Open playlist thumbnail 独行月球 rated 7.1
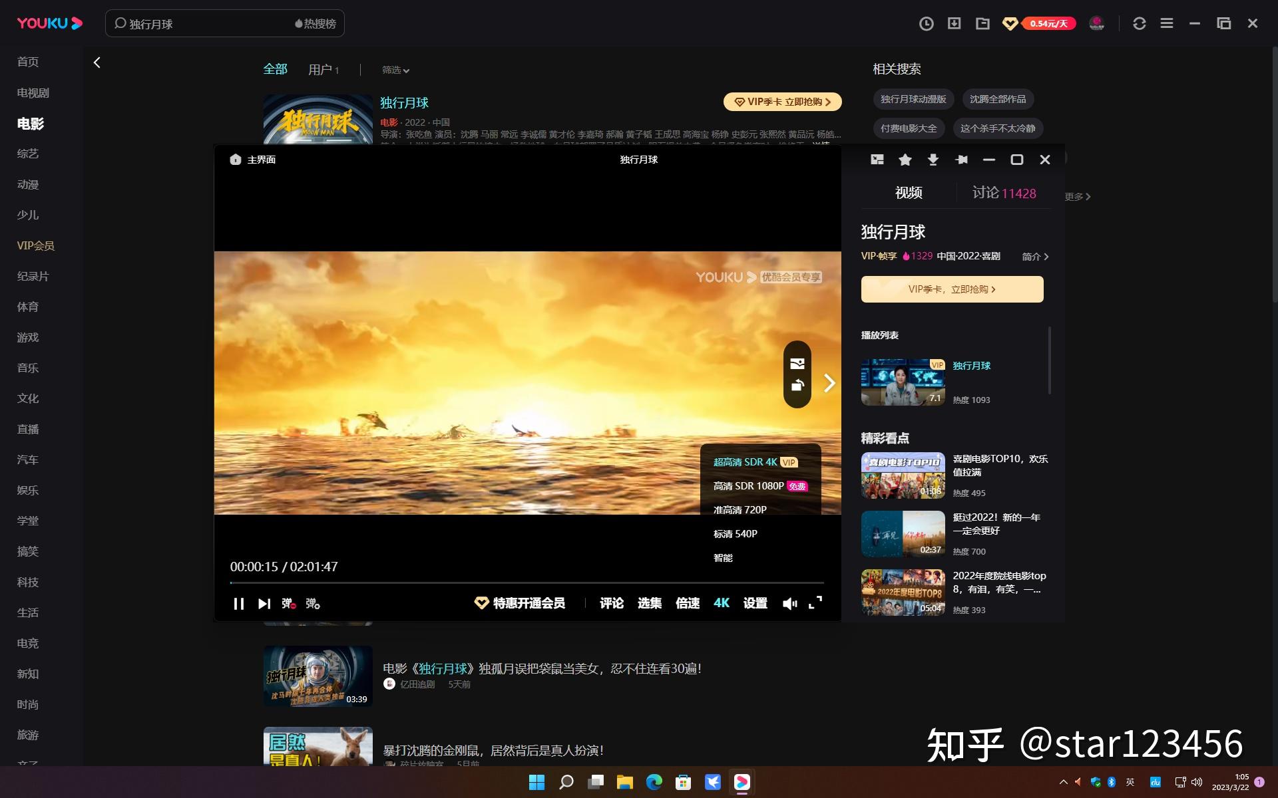The height and width of the screenshot is (798, 1278). coord(903,382)
